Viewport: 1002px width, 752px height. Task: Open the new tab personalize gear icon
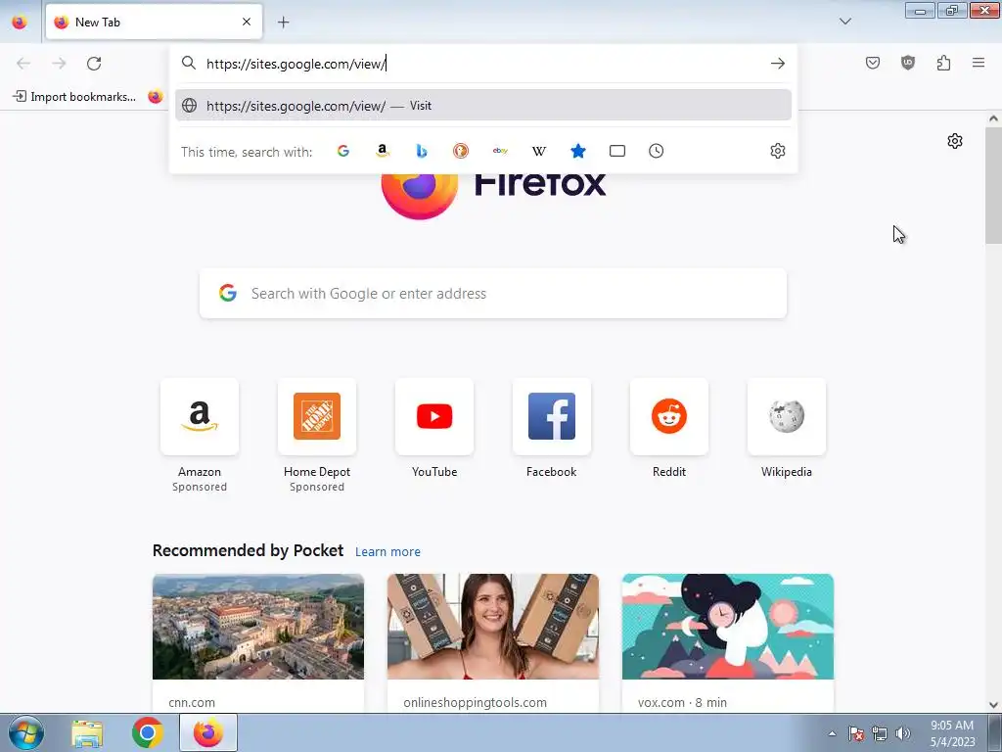955,141
